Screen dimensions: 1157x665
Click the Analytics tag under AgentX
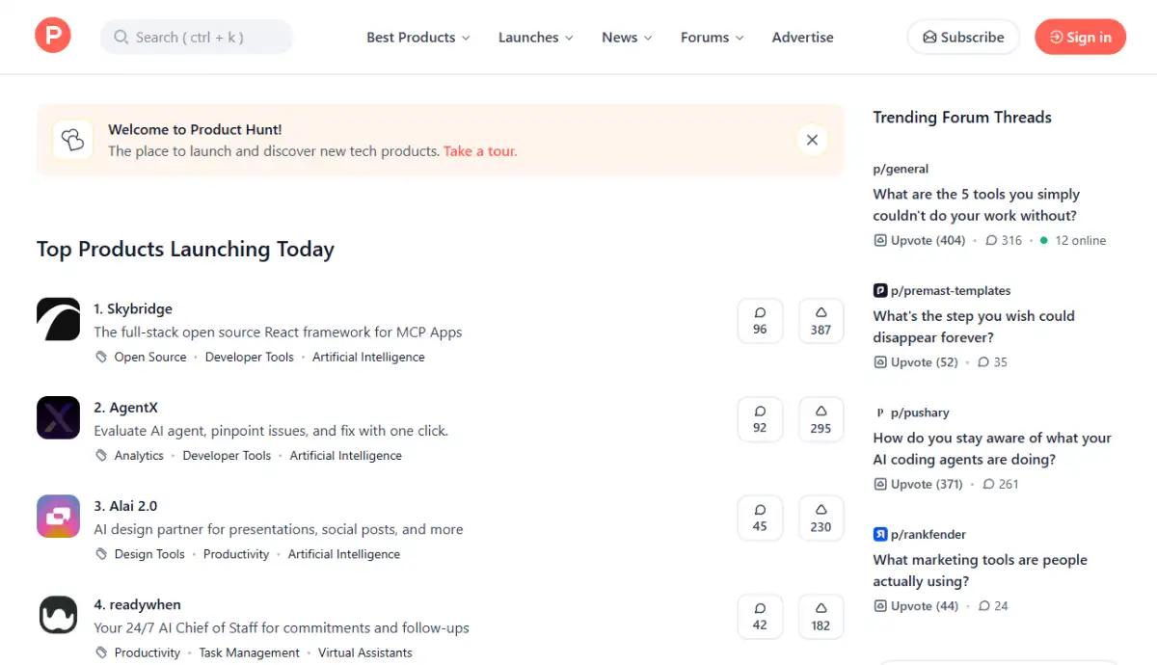point(139,455)
